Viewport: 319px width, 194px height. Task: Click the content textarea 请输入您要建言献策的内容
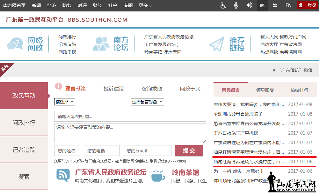click(130, 133)
